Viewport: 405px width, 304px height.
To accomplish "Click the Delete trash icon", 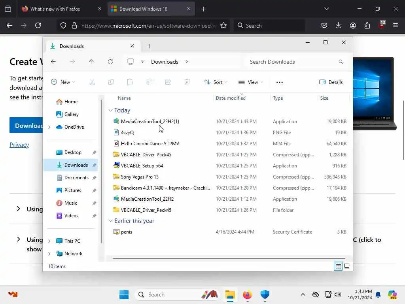I will coord(187,82).
